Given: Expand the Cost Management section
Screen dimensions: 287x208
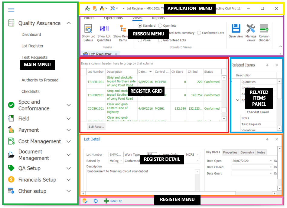Looking at the screenshot, I should 69,141.
